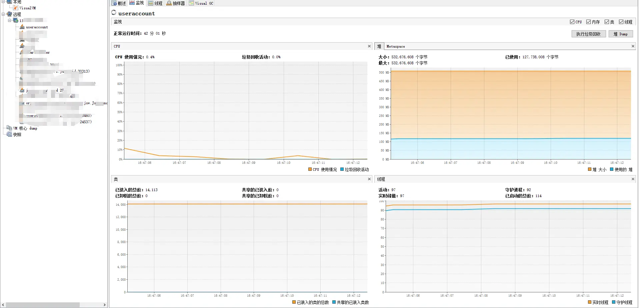Open the 抽样器 (Sampler) tab

pos(175,3)
